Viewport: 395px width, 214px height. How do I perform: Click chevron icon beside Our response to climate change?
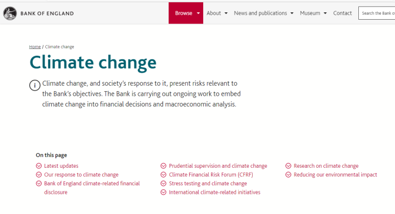[39, 175]
